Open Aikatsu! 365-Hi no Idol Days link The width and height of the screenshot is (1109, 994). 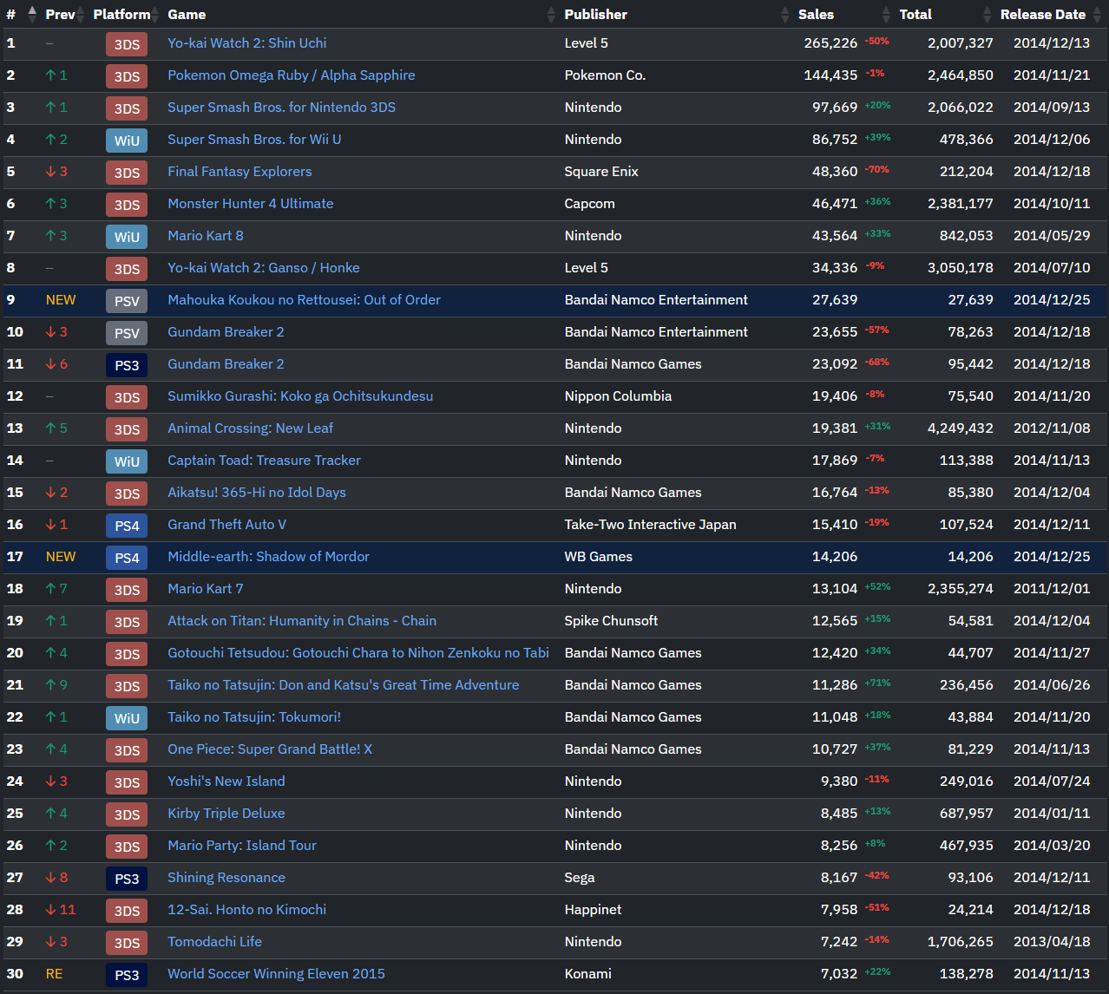(x=257, y=492)
